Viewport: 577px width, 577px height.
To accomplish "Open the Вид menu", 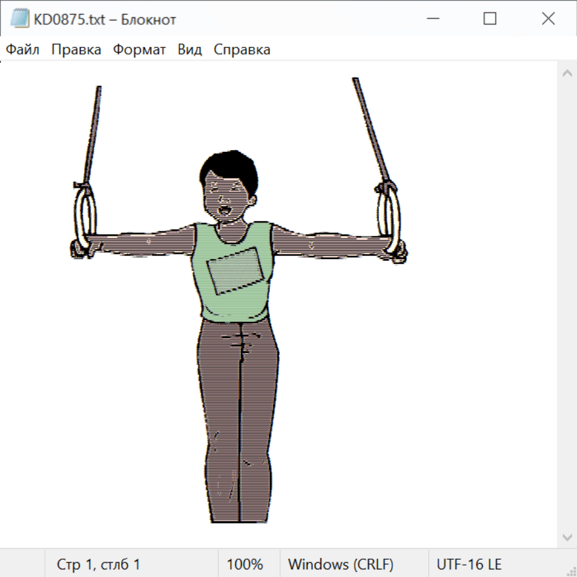I will (190, 50).
